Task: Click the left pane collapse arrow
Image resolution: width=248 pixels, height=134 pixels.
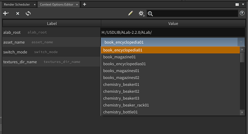Action: tap(1, 117)
